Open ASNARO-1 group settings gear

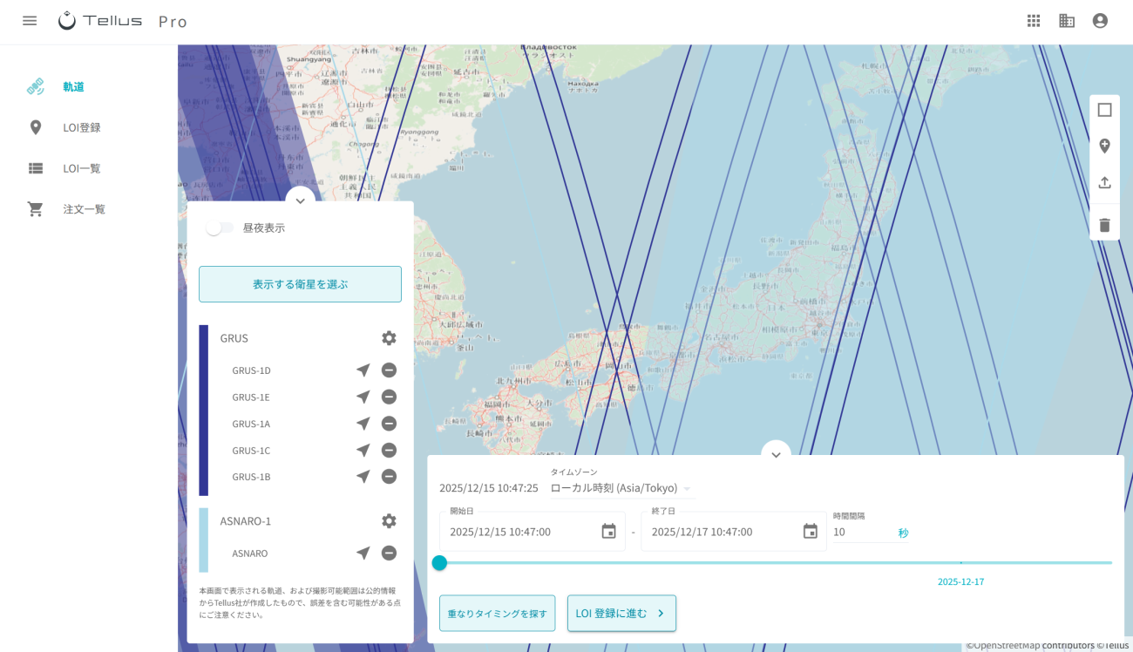389,521
